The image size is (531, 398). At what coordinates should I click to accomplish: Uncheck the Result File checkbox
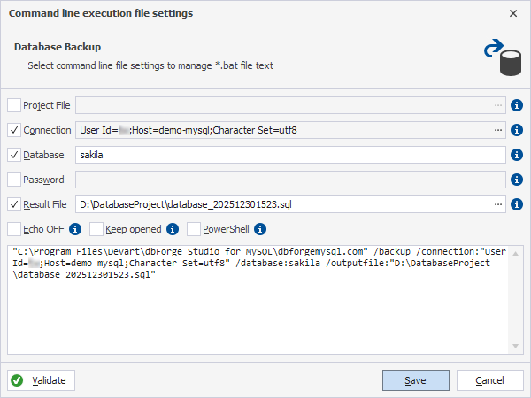[x=14, y=204]
